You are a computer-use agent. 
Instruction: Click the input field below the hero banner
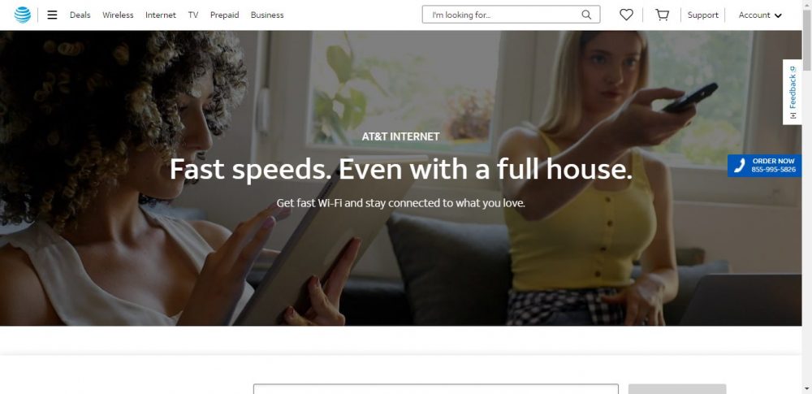(x=435, y=389)
